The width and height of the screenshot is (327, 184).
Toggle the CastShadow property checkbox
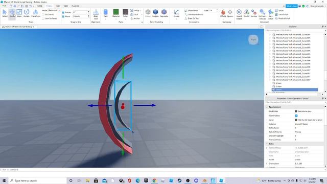click(x=296, y=116)
